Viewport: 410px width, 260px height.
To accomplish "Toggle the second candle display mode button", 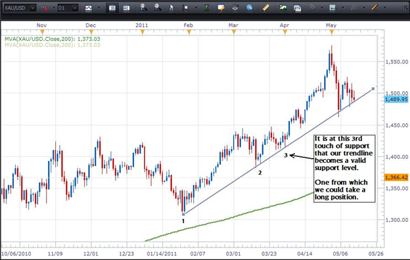I will [x=126, y=8].
